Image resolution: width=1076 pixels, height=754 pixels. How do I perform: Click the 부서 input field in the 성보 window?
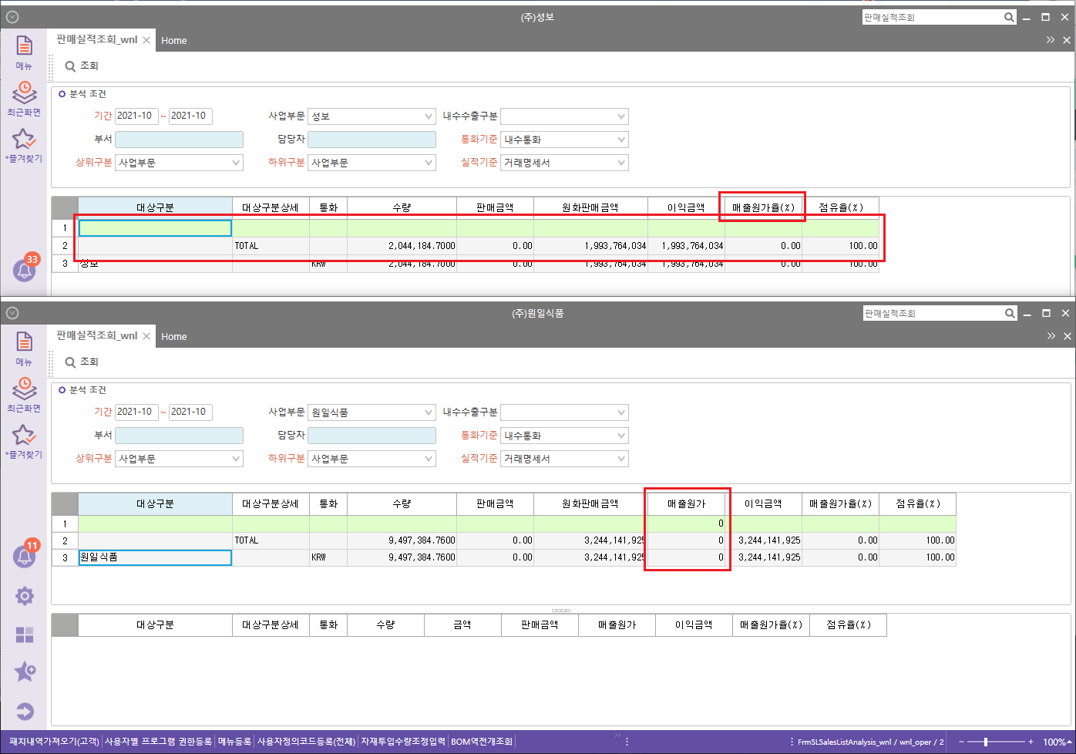(179, 140)
